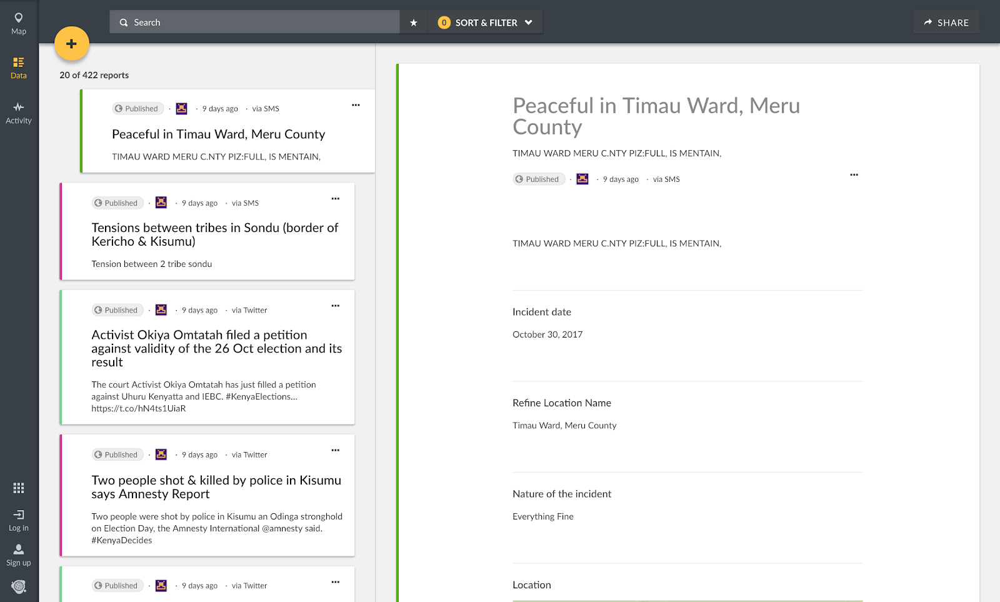Open the Activity view
Image resolution: width=1000 pixels, height=602 pixels.
[19, 113]
